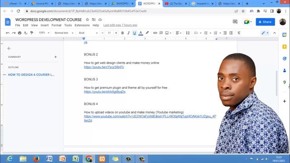Viewport: 290px width, 163px height.
Task: Click the numbered list icon
Action: coord(216,33)
